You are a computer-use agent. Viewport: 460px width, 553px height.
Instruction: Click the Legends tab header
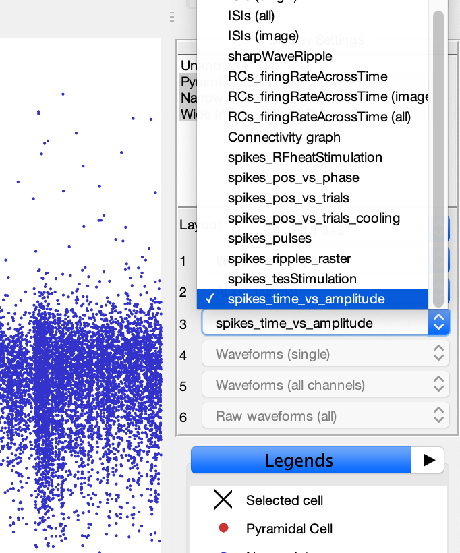click(301, 460)
